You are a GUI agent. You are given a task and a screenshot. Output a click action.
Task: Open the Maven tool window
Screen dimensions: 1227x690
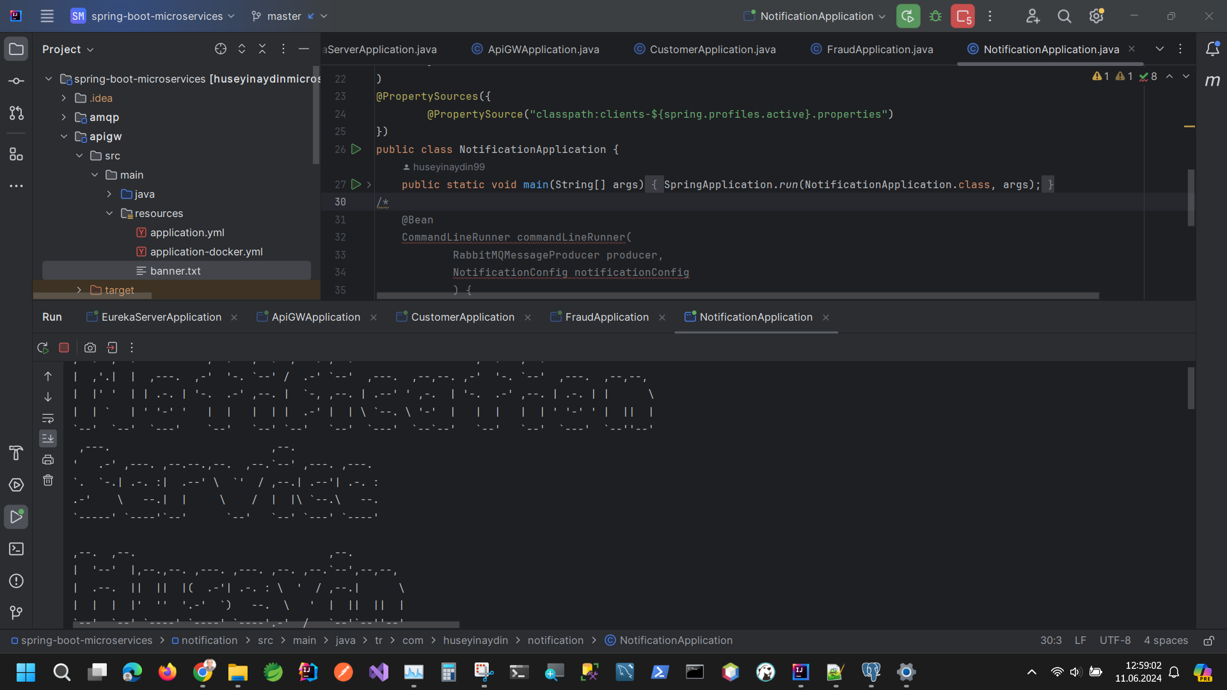click(x=1212, y=81)
